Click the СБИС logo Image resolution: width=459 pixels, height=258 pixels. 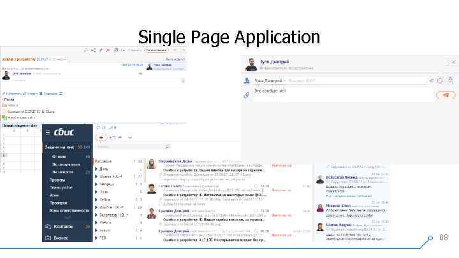click(x=64, y=133)
